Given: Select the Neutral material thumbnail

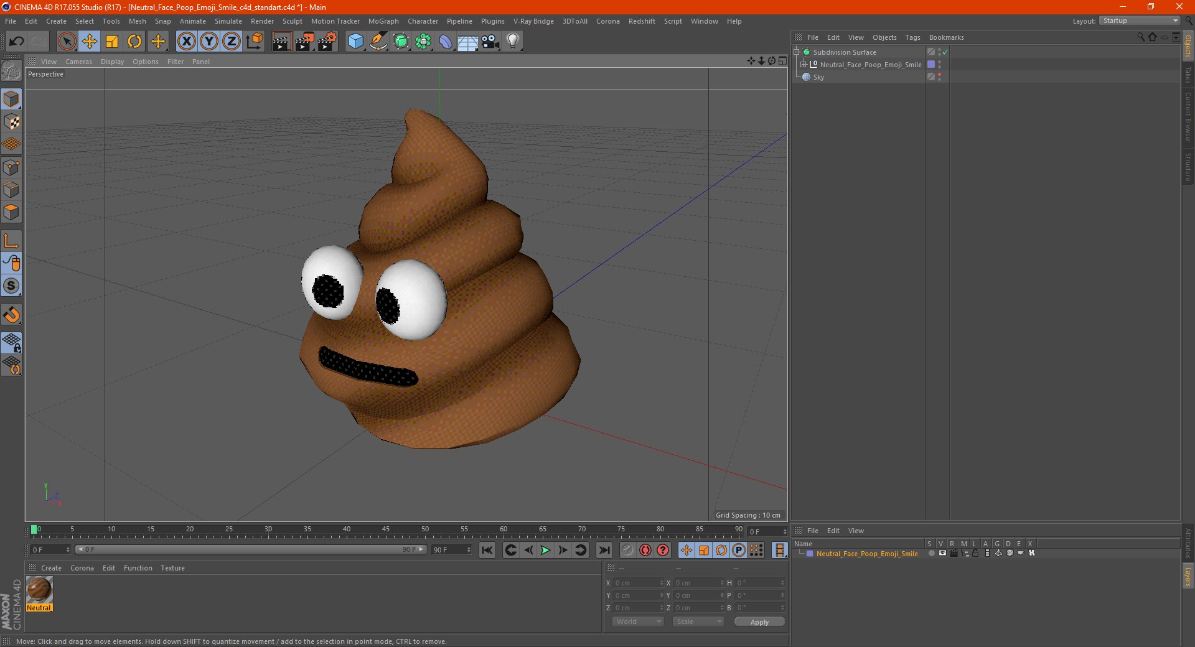Looking at the screenshot, I should 39,590.
